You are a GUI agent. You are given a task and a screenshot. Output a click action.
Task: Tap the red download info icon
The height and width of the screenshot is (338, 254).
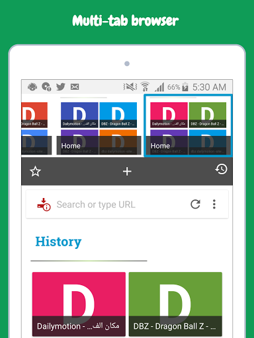pyautogui.click(x=44, y=205)
